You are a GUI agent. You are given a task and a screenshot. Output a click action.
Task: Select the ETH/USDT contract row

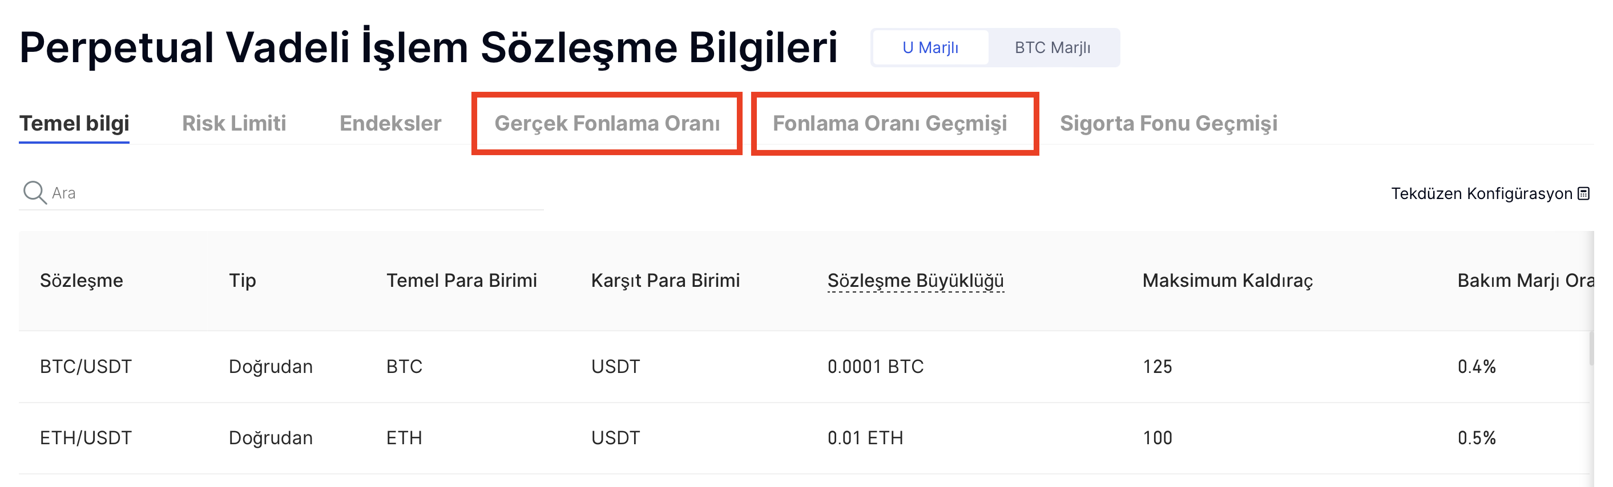tap(86, 437)
